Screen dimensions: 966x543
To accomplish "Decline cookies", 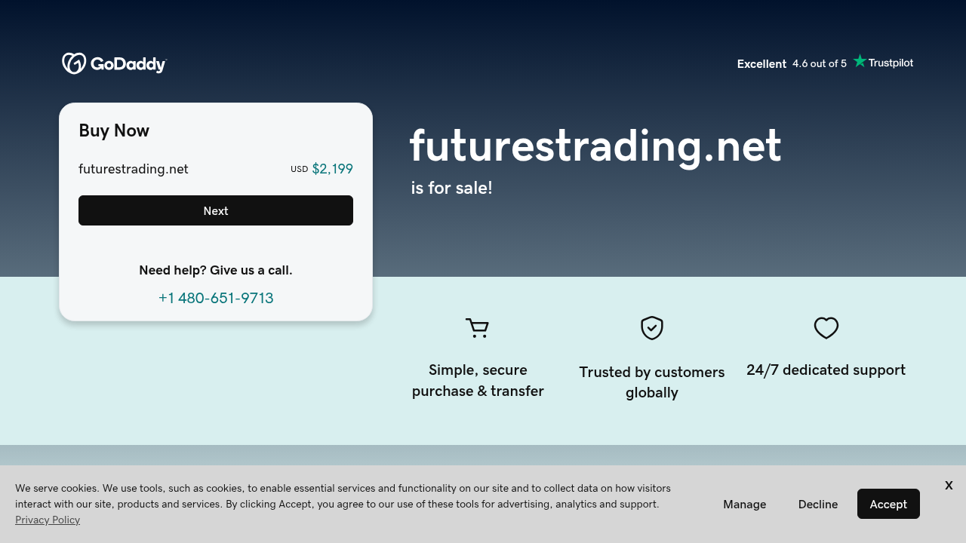I will (818, 504).
